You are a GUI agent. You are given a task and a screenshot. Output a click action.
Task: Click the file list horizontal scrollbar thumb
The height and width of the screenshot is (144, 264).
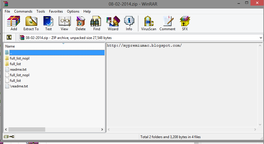coord(27,129)
